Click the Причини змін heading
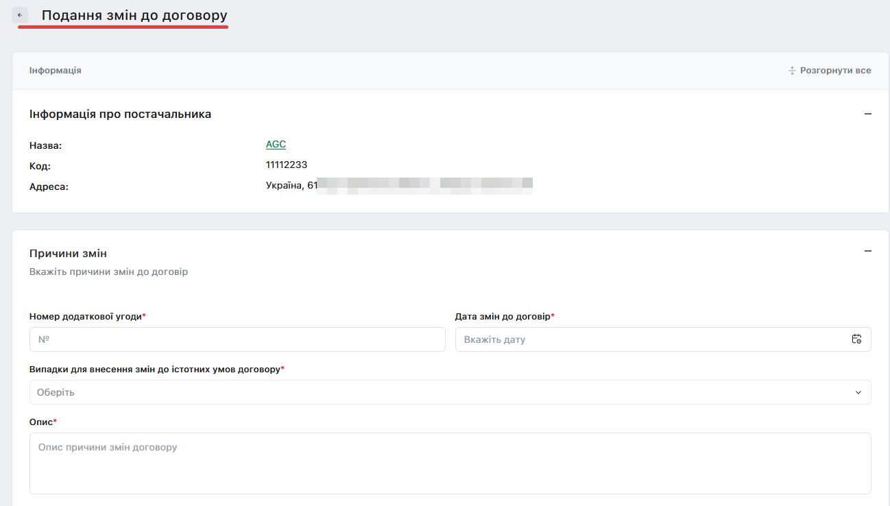 [x=68, y=254]
